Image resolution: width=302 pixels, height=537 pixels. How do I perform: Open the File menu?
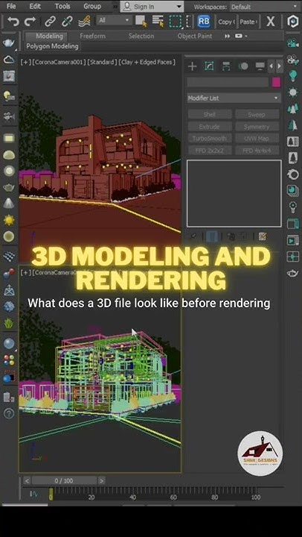[11, 6]
